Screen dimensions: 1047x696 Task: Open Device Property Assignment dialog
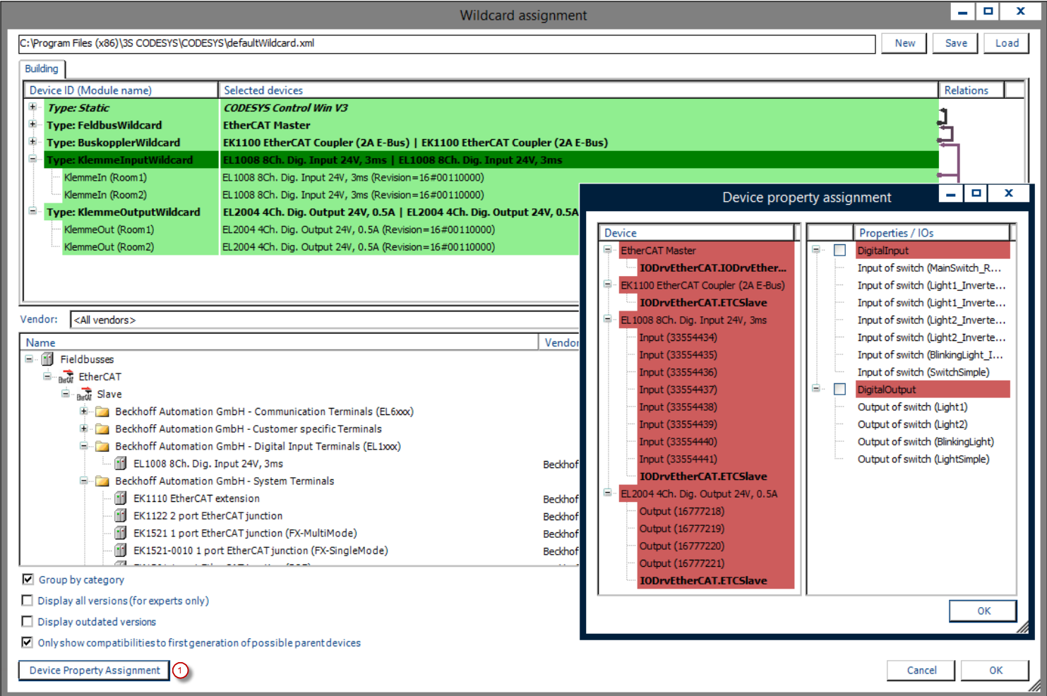pyautogui.click(x=95, y=670)
